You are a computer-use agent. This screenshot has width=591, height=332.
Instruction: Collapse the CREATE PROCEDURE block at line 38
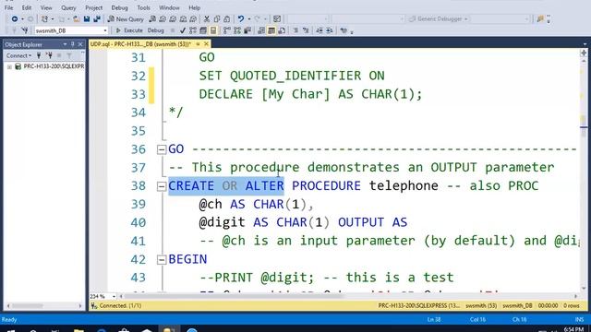pos(162,186)
